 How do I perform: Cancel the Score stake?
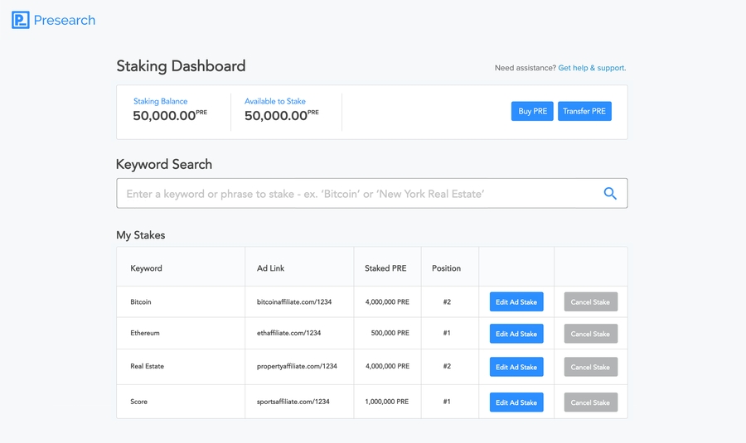pos(590,402)
